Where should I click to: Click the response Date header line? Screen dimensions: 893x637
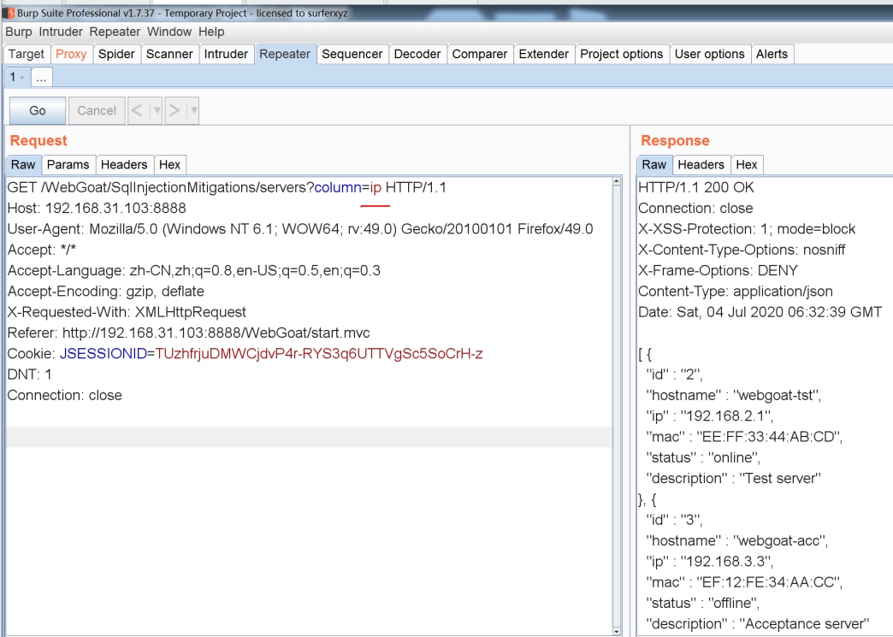(760, 312)
